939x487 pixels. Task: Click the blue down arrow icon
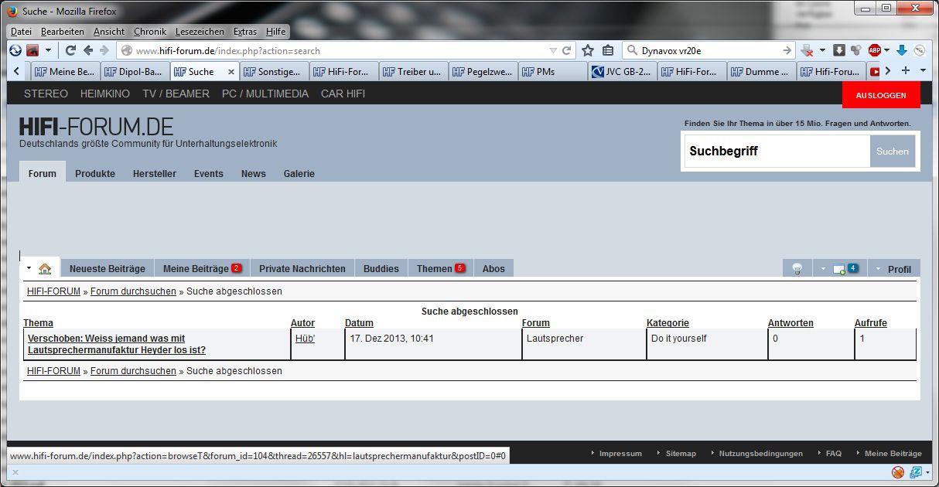pos(901,50)
